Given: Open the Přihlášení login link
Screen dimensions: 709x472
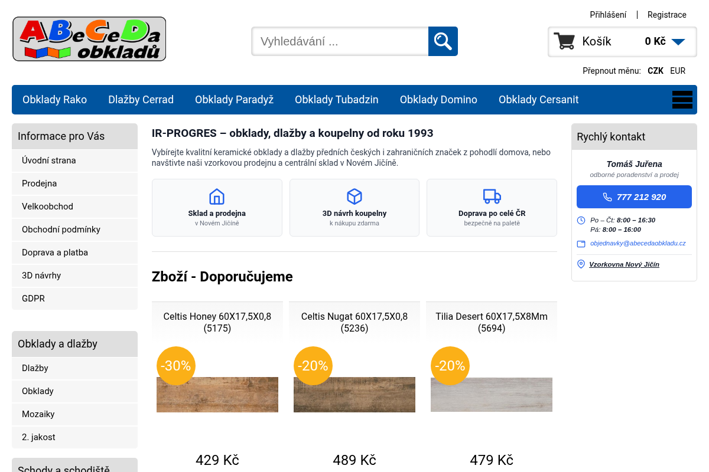Looking at the screenshot, I should click(608, 15).
